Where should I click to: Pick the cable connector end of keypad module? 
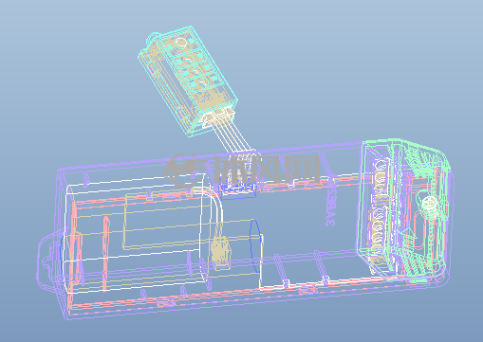click(218, 117)
